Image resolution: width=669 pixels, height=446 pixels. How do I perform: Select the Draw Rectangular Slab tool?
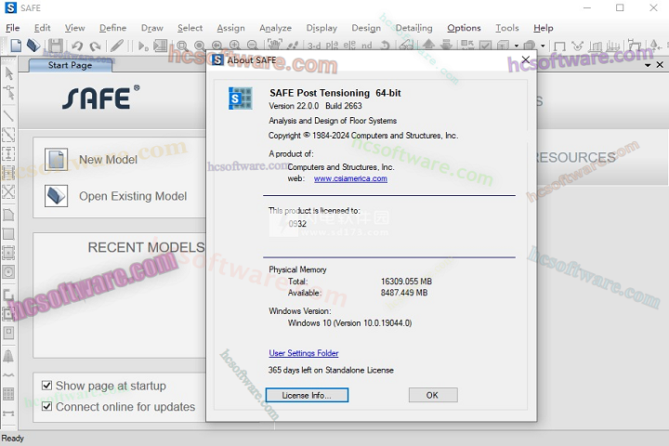click(x=8, y=234)
